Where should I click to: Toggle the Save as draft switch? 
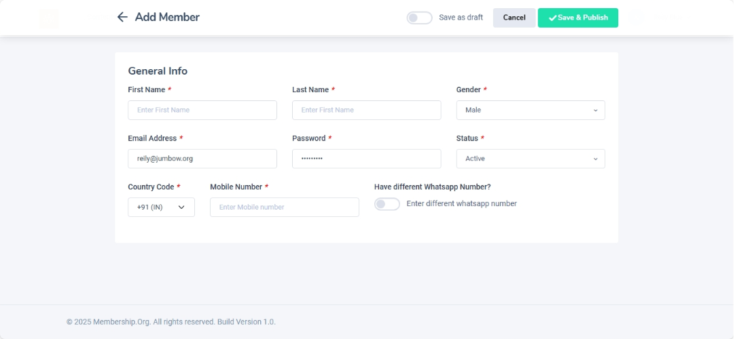coord(419,18)
